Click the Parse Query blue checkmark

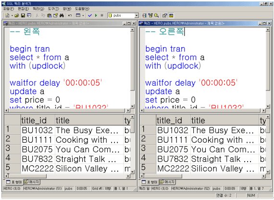tap(90, 15)
